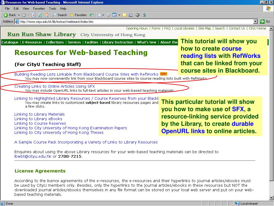The image size is (274, 206).
Task: Click into the Address URL field
Action: (x=136, y=22)
